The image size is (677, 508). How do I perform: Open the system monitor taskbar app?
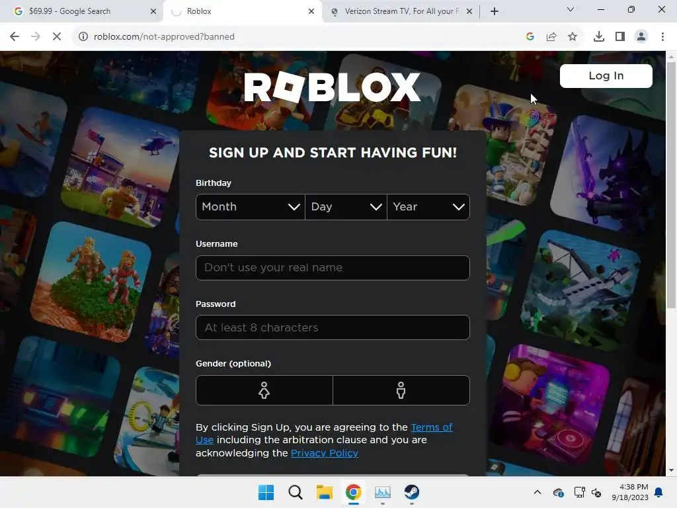click(383, 492)
